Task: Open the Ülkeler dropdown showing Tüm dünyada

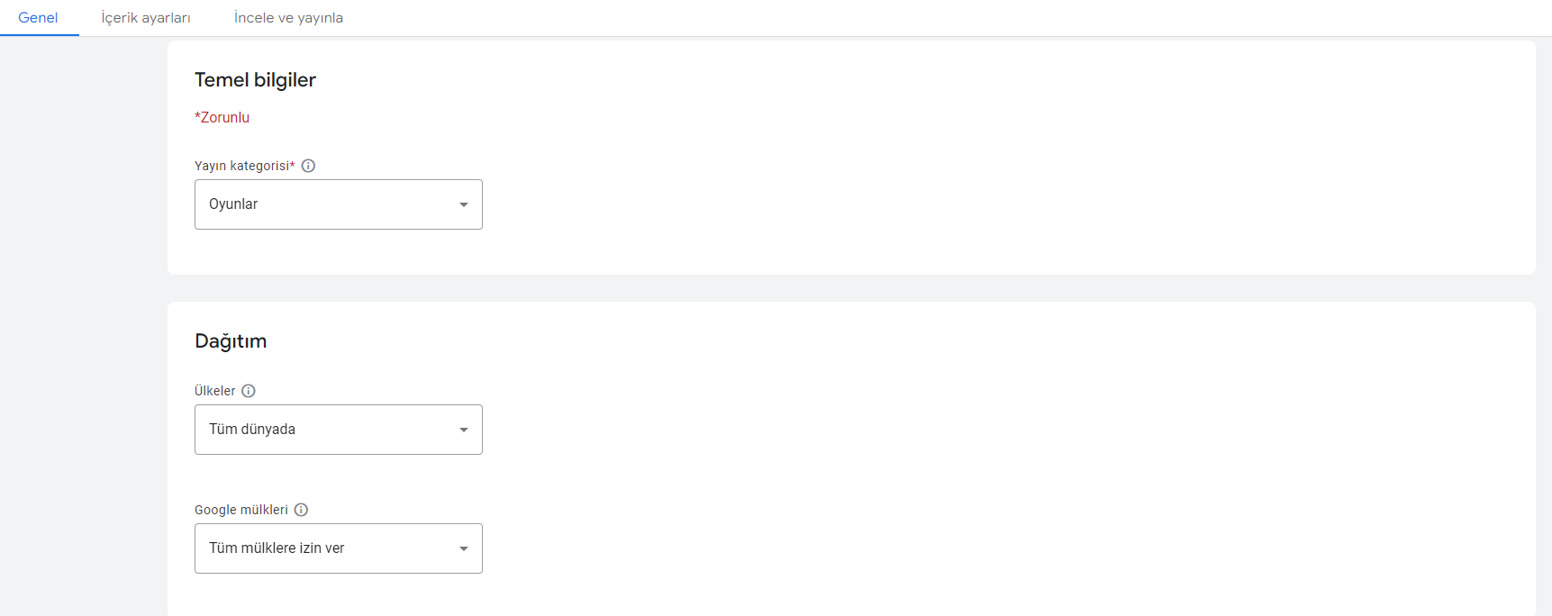Action: 339,430
